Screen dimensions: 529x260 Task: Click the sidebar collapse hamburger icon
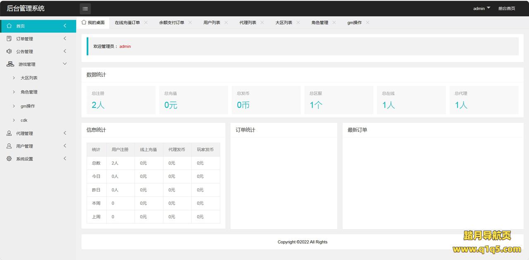85,9
